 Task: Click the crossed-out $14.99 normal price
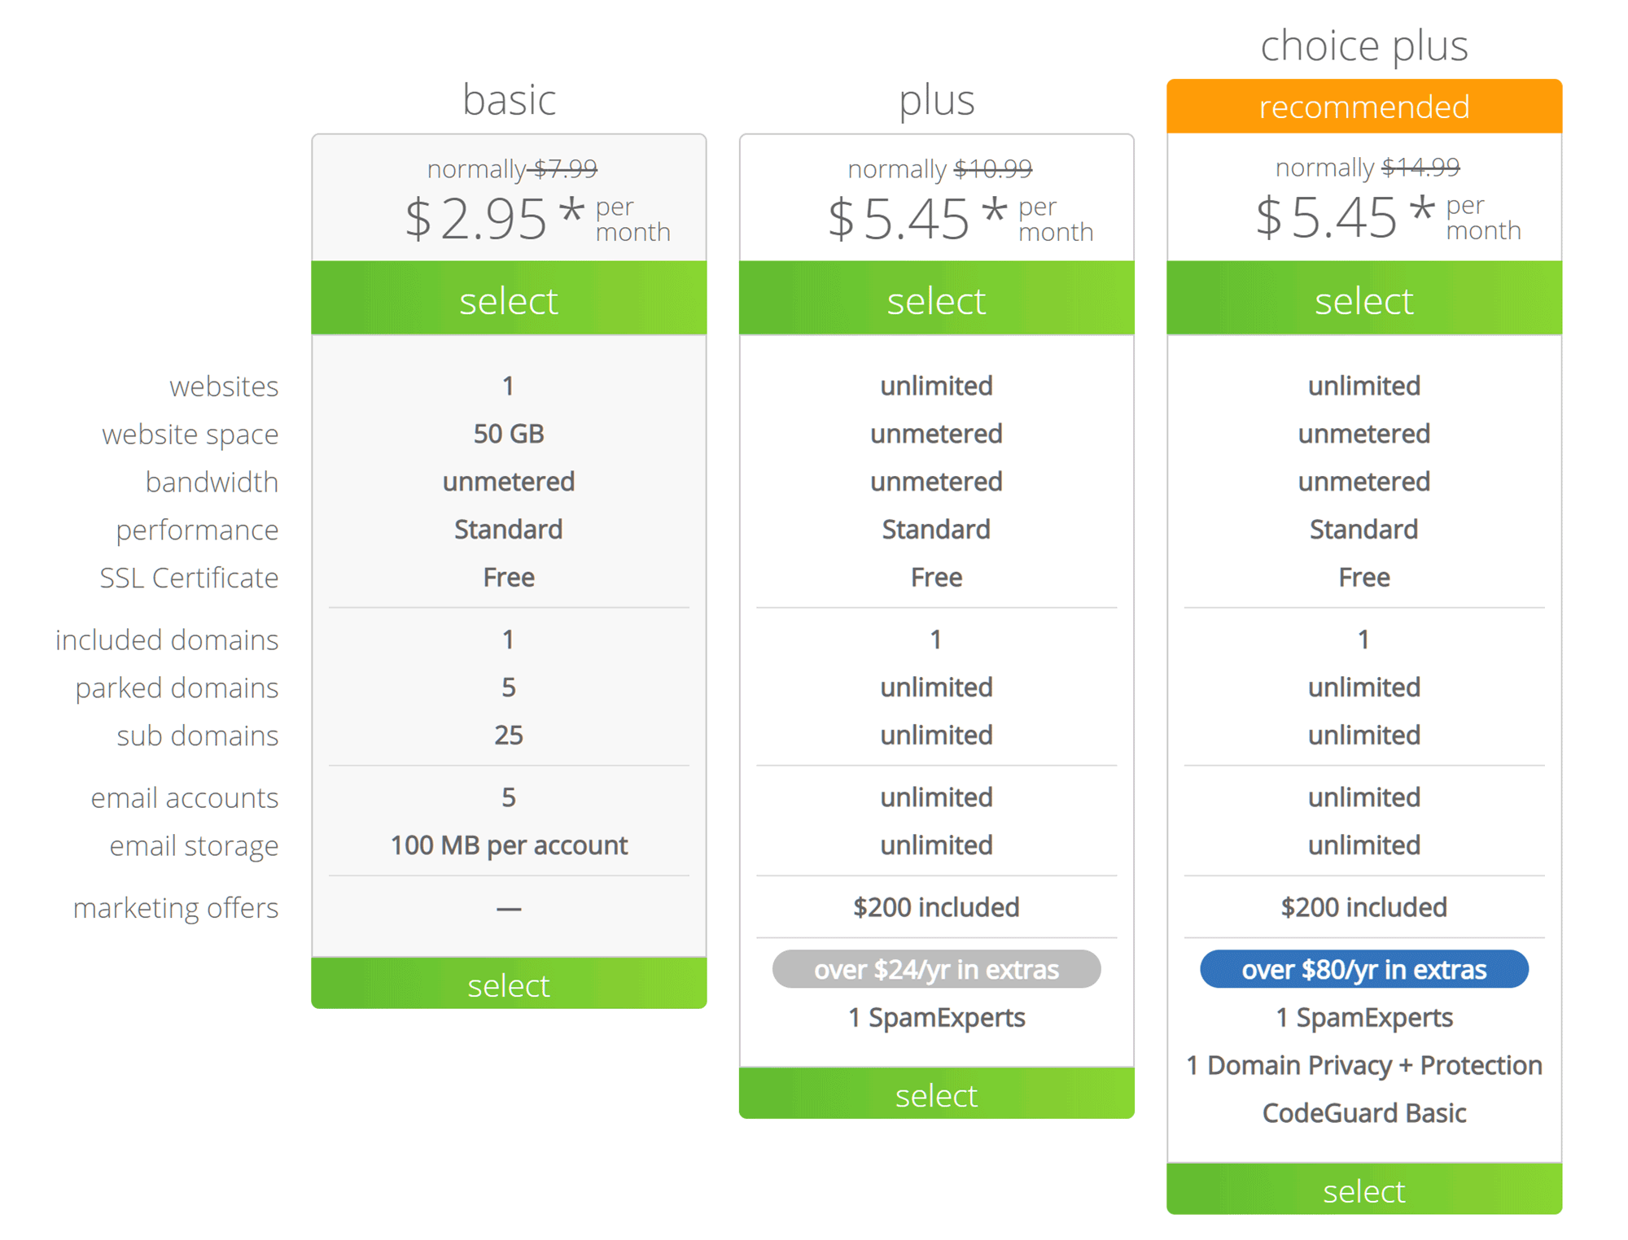1421,167
